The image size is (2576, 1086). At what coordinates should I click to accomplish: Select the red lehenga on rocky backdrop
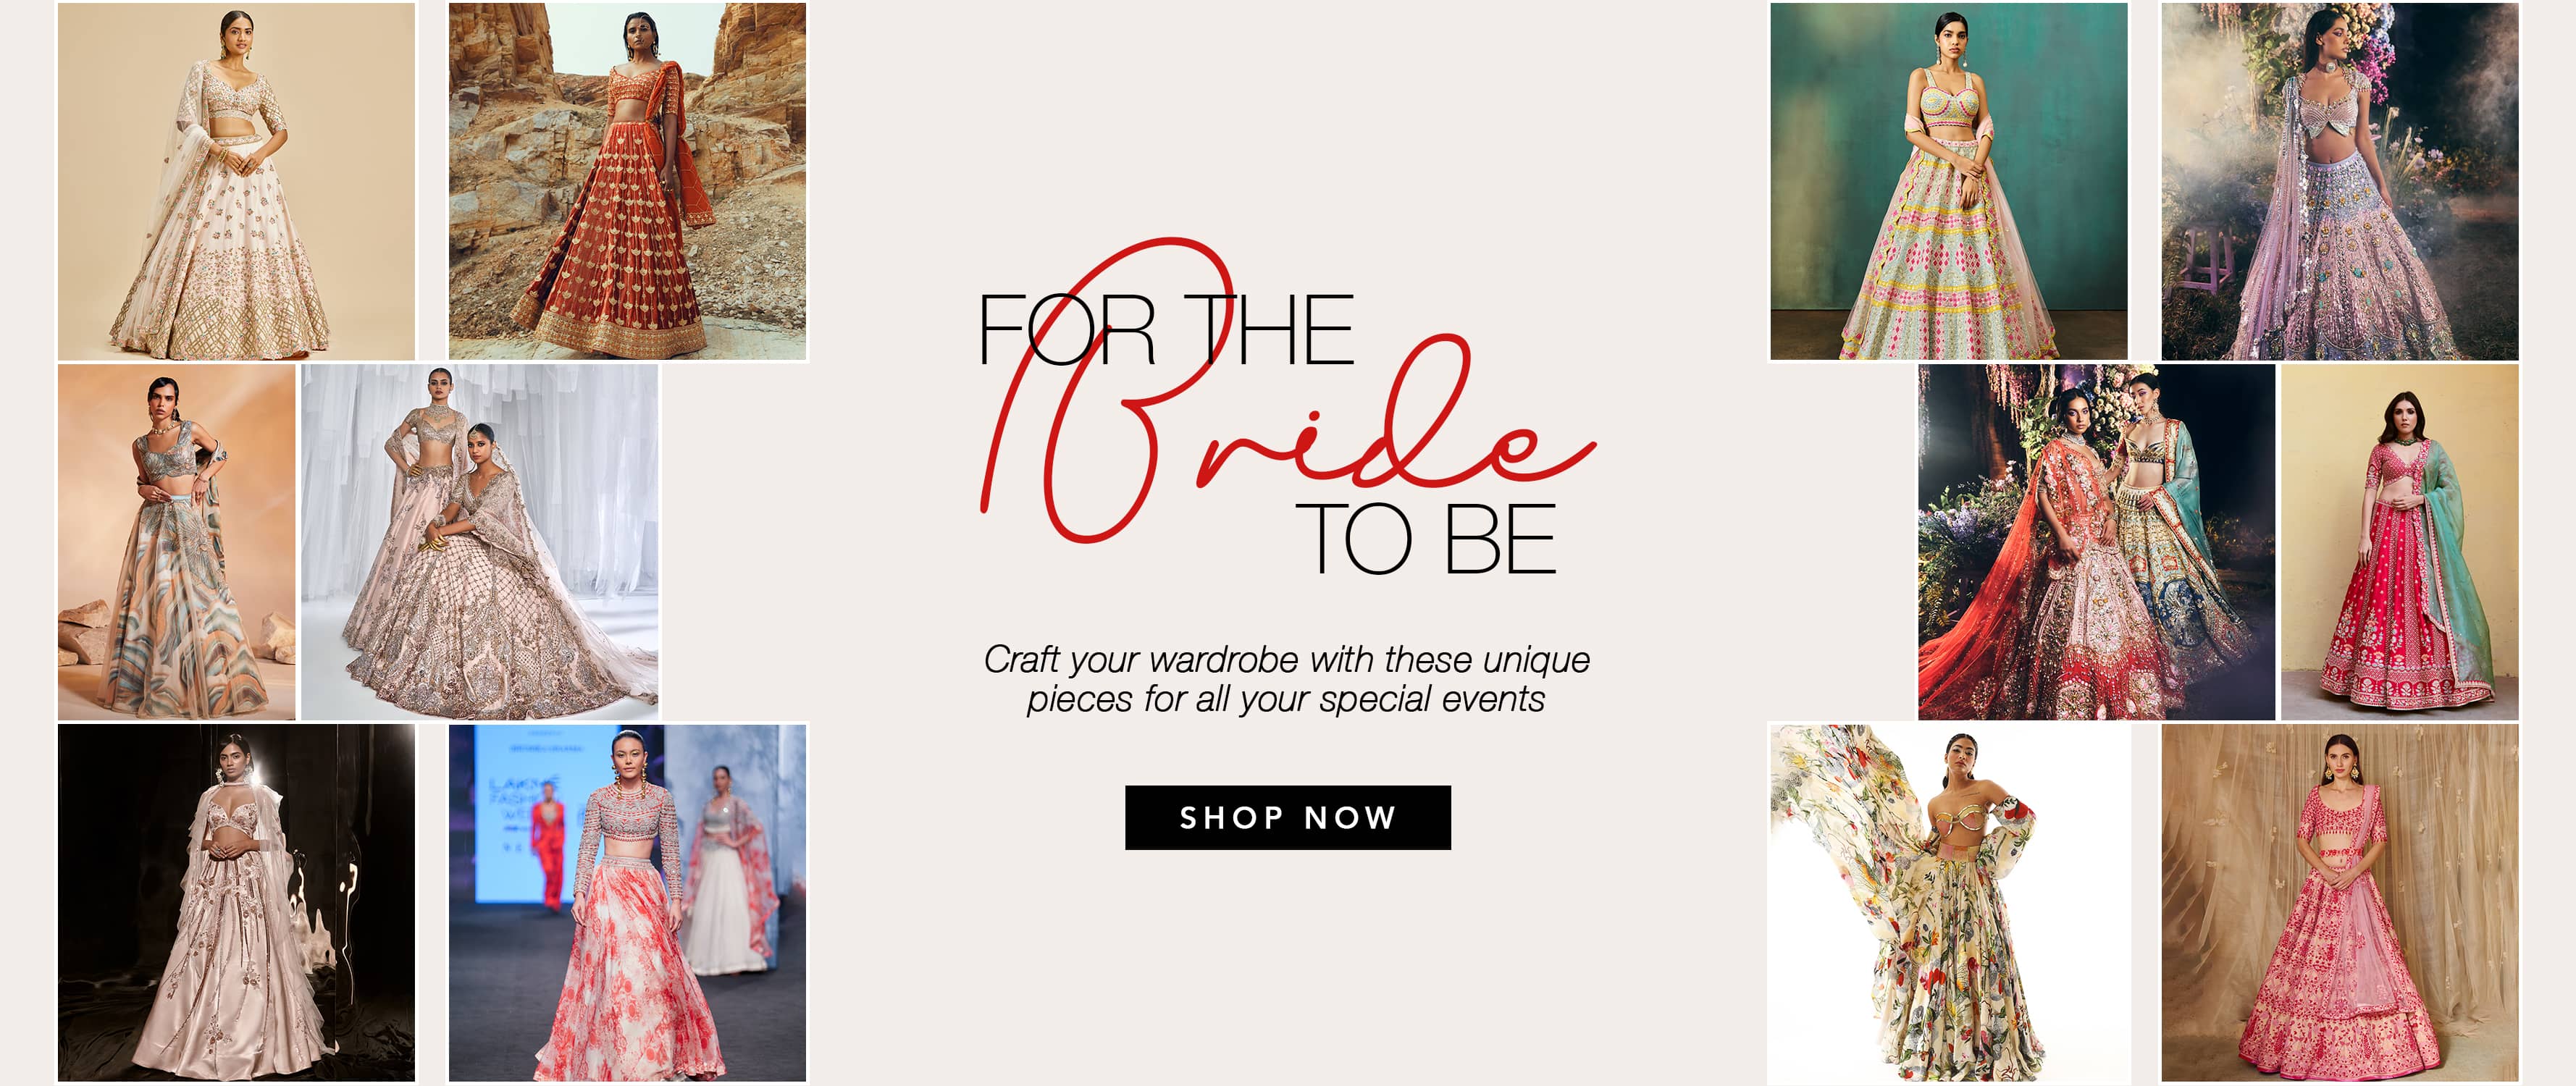627,181
